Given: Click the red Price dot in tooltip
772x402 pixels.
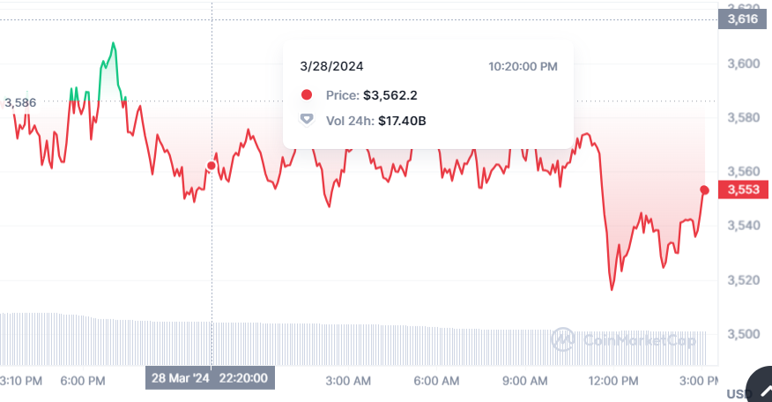Looking at the screenshot, I should coord(307,95).
